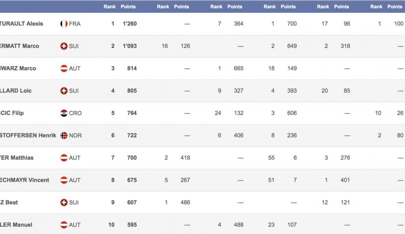This screenshot has height=234, width=405.
Task: Click the first Points column header
Action: [x=128, y=6]
